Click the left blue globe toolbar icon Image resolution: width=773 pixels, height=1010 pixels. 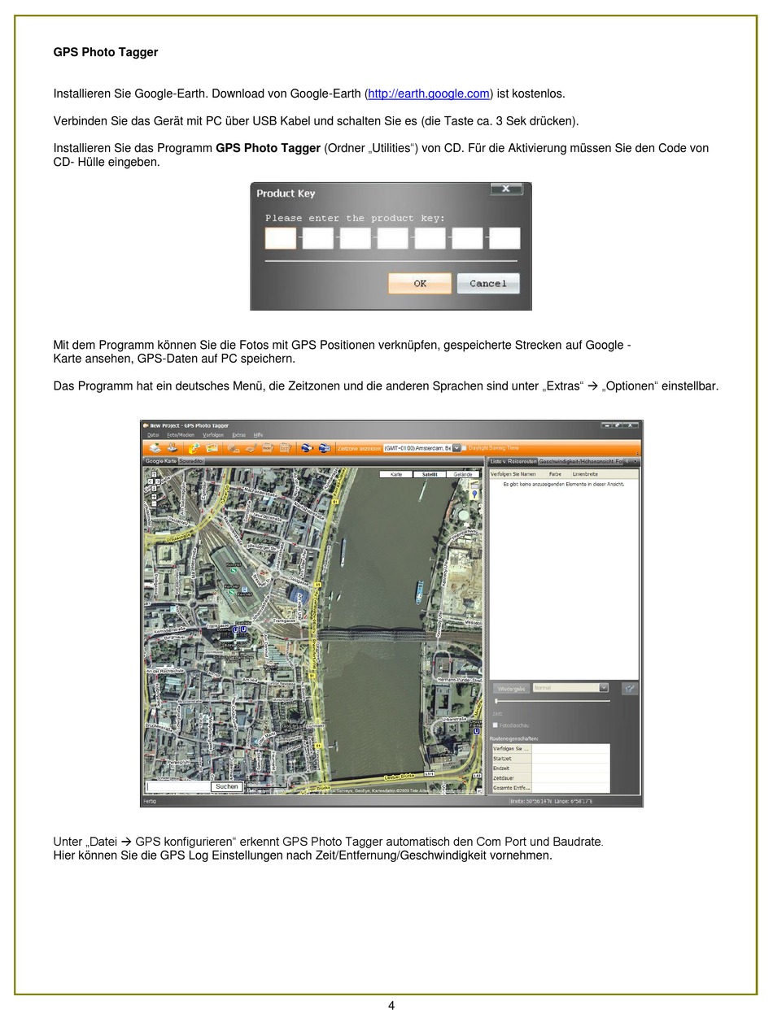307,447
